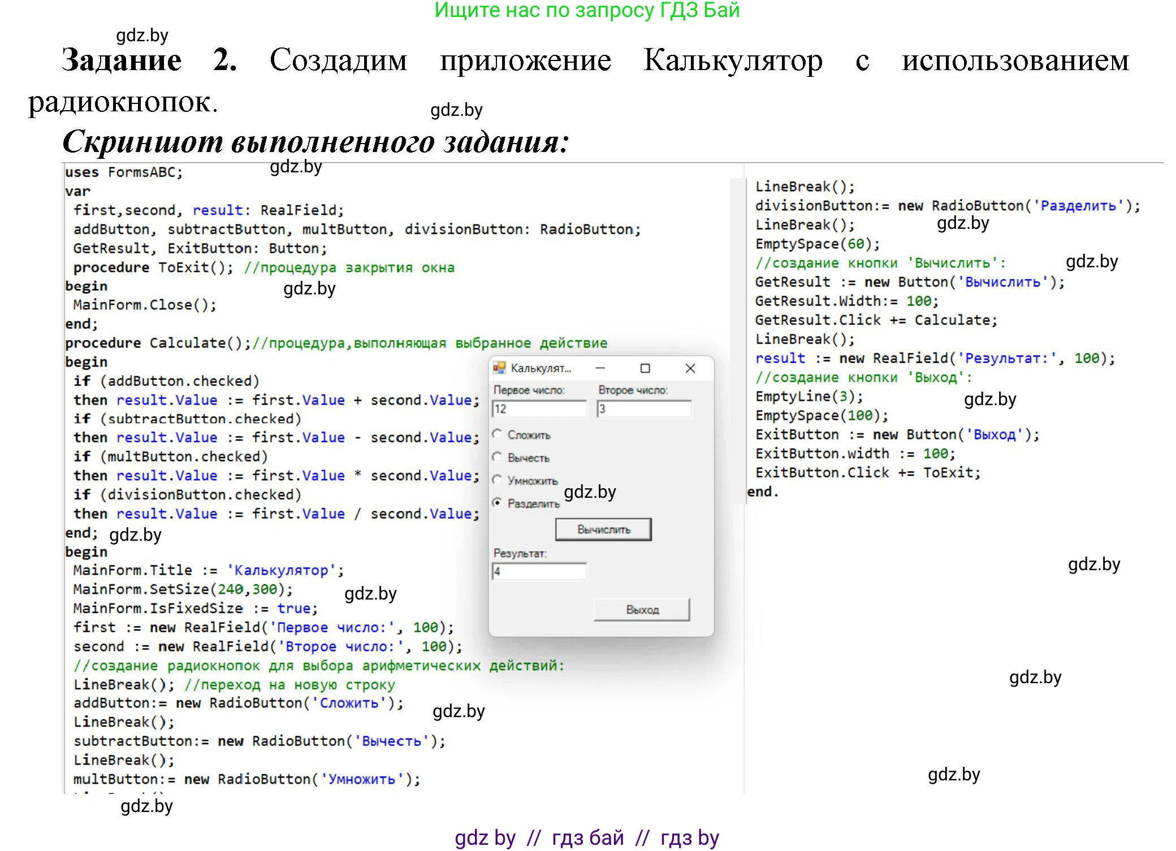
Task: Click the 'GetResult.Width:= 100;' line
Action: [x=847, y=301]
